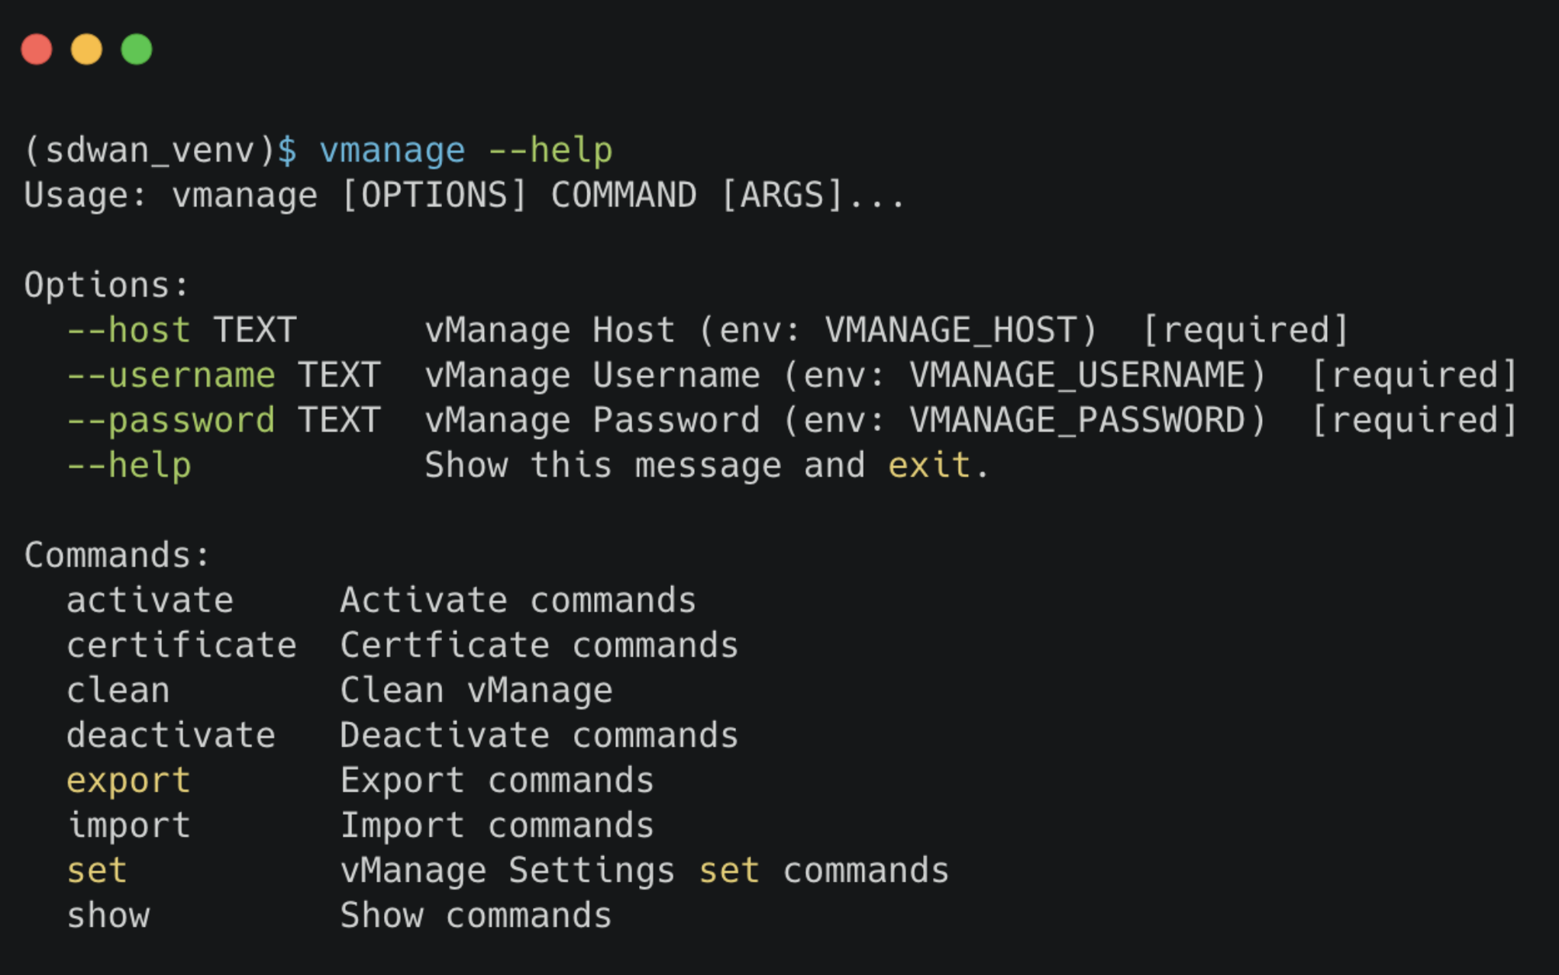Click the Options: section heading

pos(106,285)
